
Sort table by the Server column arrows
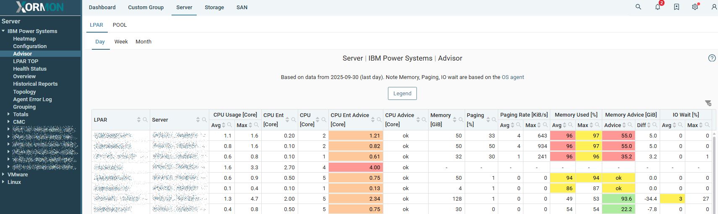(198, 120)
